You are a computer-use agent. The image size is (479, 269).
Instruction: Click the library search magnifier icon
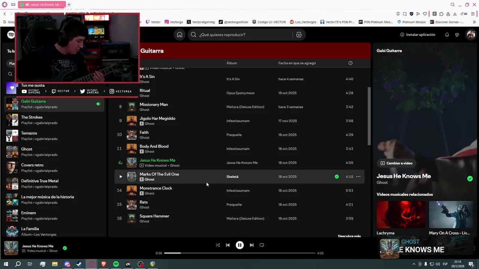[x=10, y=74]
